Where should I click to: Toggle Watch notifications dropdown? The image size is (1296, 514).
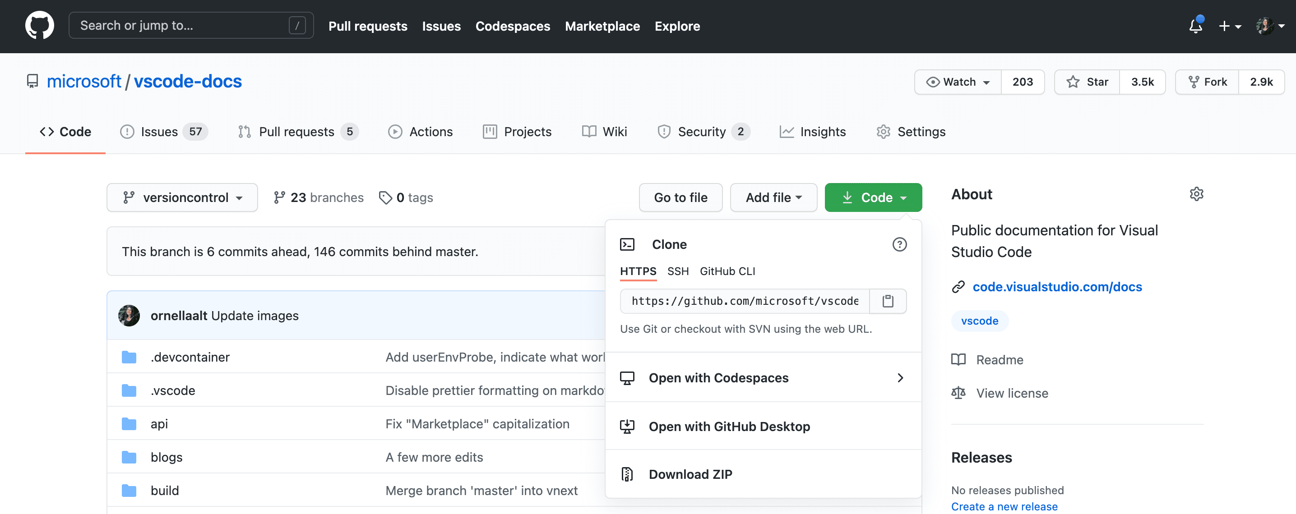pyautogui.click(x=954, y=81)
